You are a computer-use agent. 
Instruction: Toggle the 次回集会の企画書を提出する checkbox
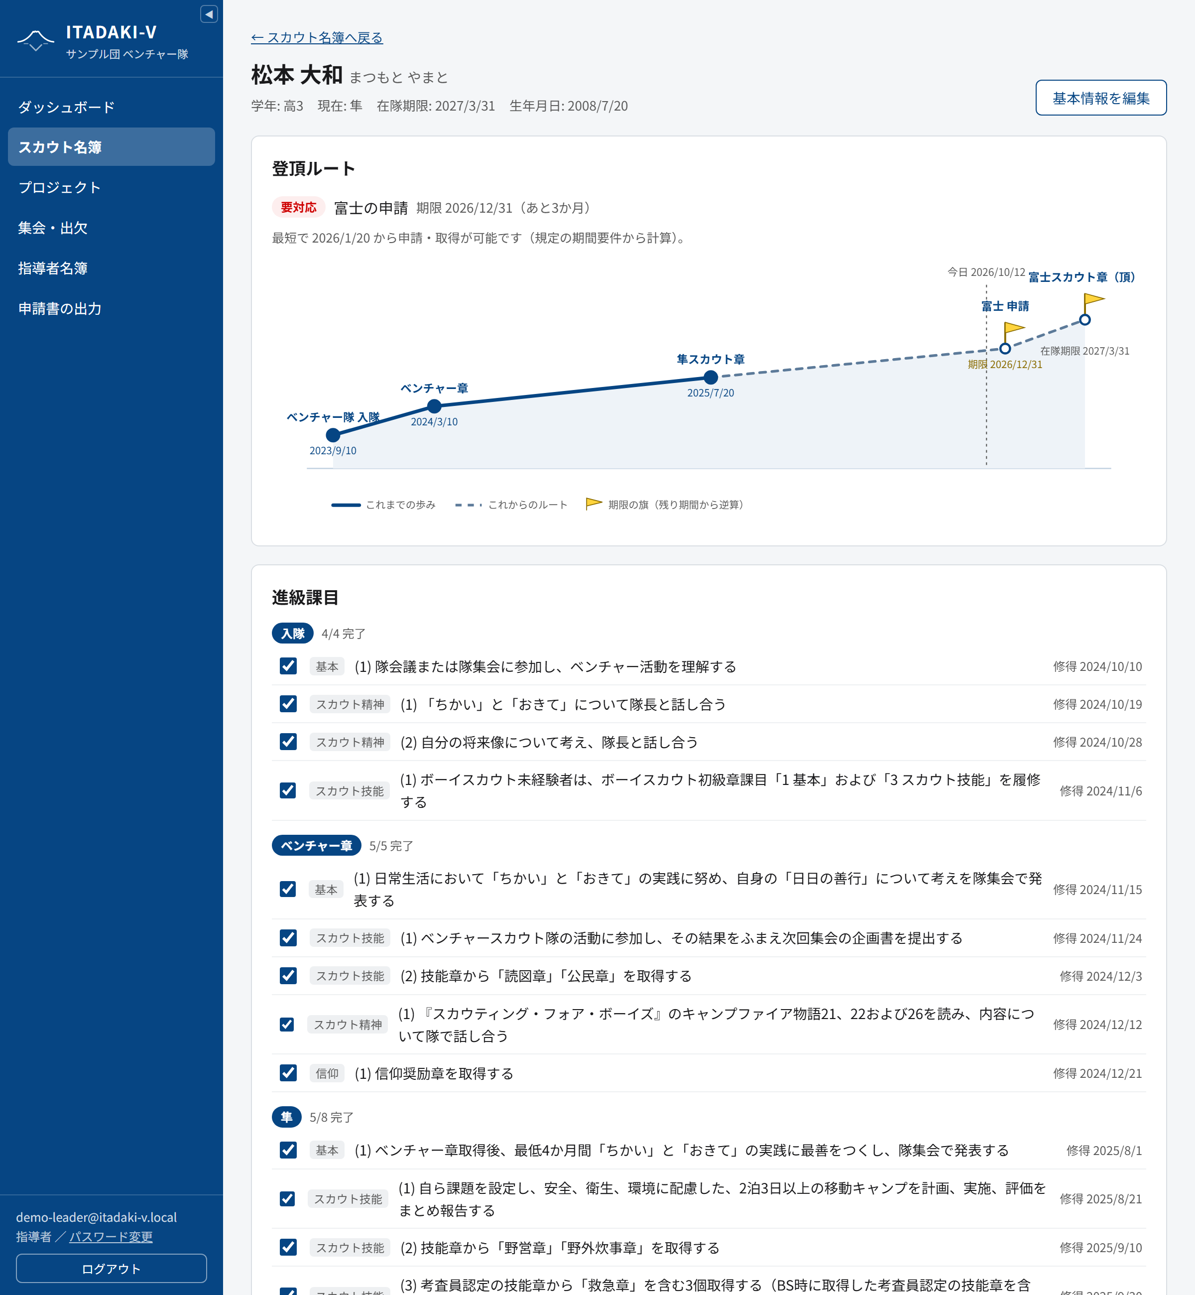click(288, 938)
